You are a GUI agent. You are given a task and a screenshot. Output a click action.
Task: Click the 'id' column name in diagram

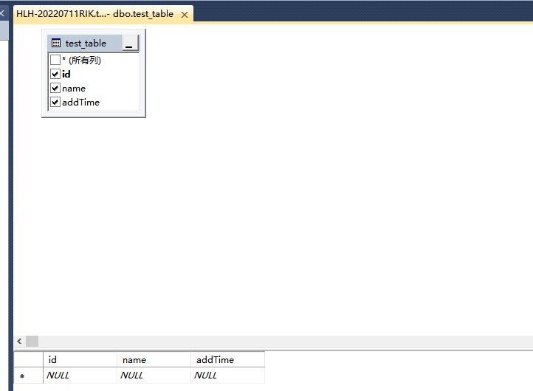point(66,74)
